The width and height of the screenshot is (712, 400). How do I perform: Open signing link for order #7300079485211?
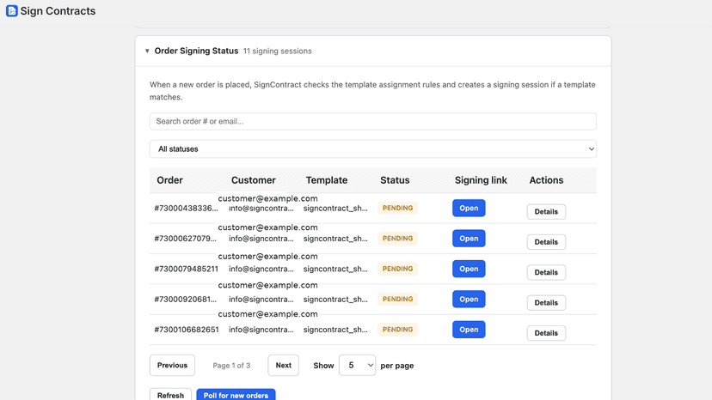[469, 269]
